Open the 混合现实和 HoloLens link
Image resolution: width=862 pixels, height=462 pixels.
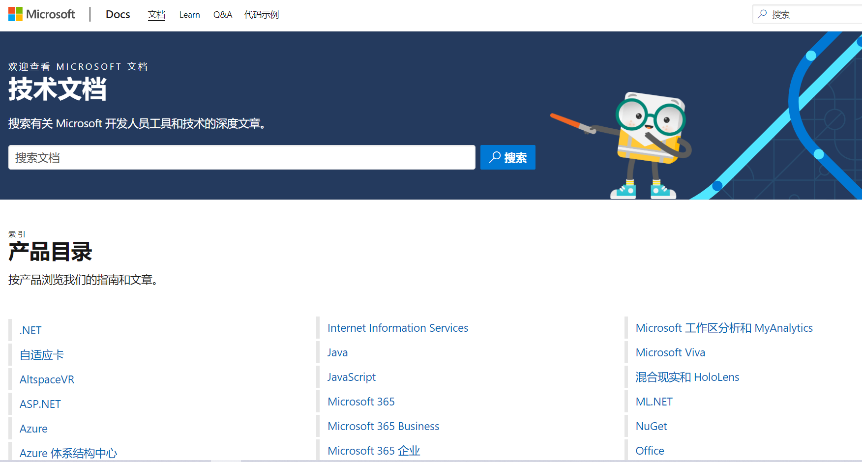pyautogui.click(x=687, y=377)
